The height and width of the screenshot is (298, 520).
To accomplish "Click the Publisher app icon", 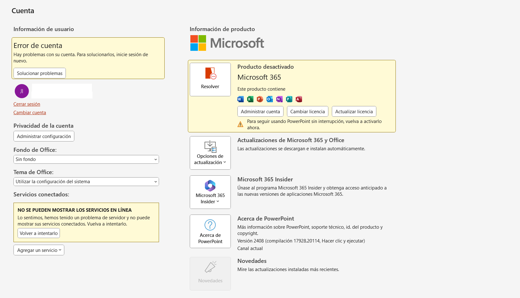I will (x=289, y=99).
